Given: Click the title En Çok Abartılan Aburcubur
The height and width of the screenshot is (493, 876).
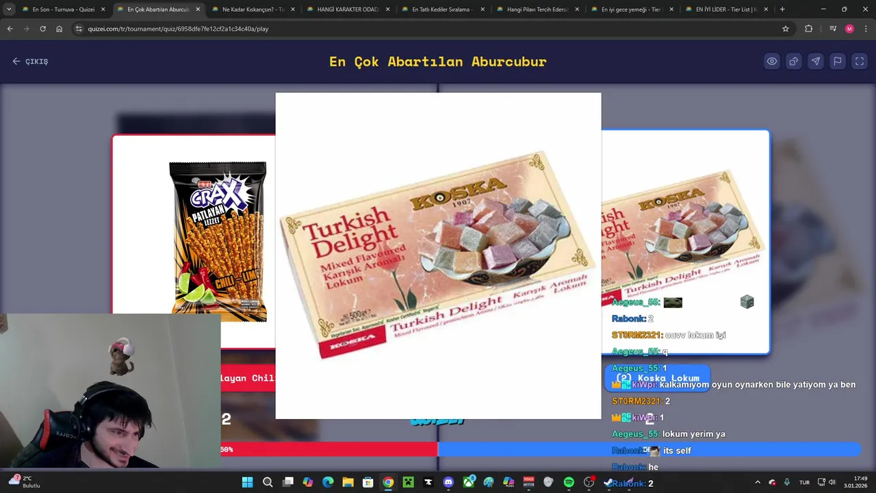Looking at the screenshot, I should click(438, 61).
